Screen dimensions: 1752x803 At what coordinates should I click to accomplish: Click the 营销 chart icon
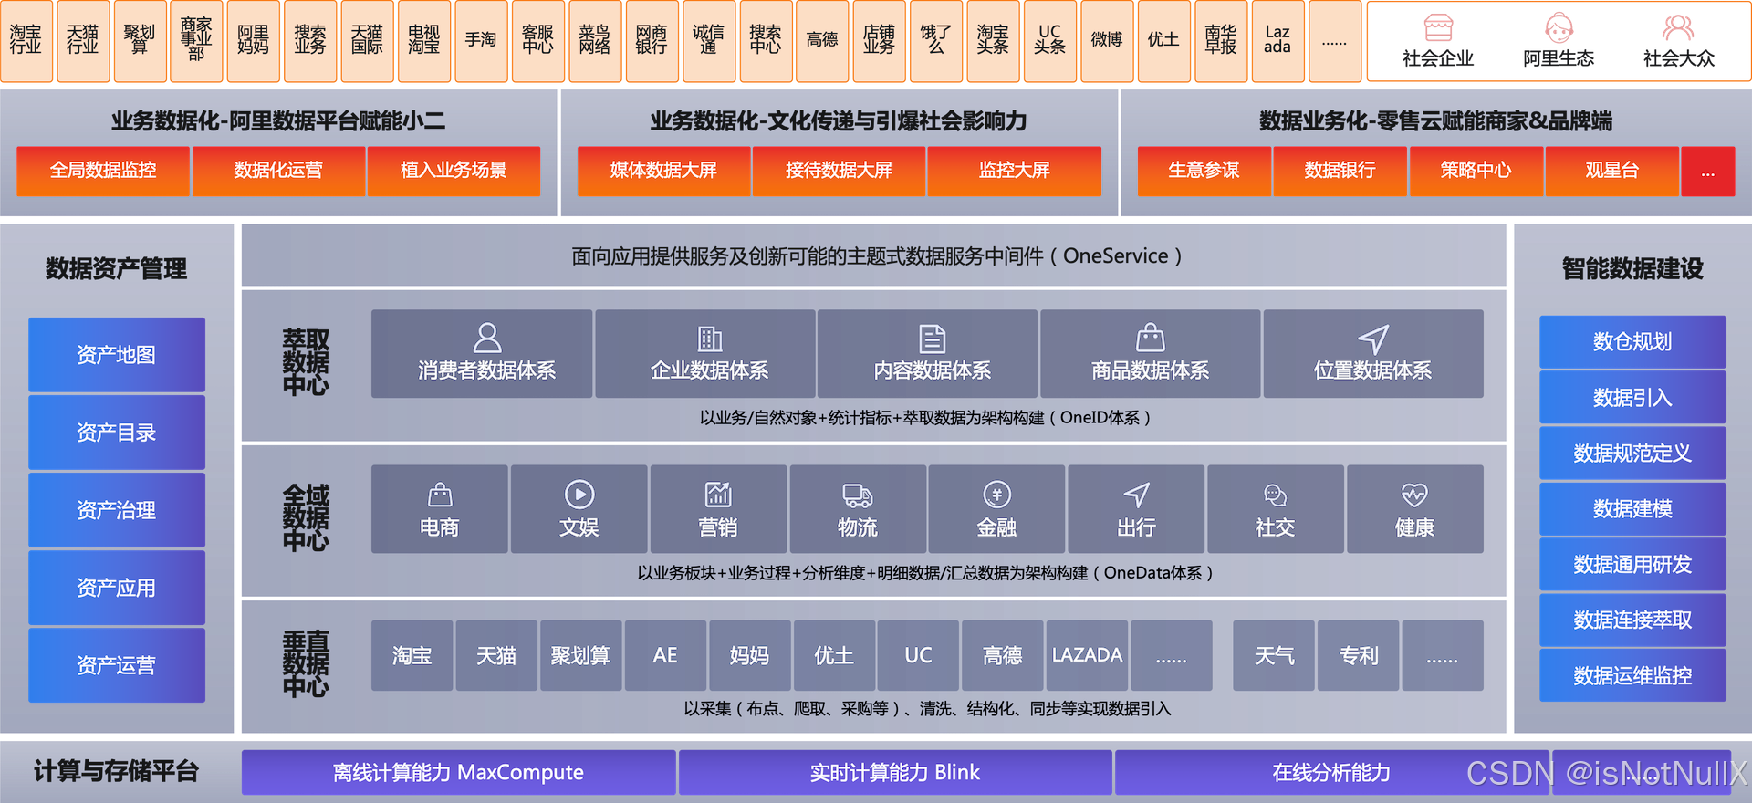coord(718,495)
